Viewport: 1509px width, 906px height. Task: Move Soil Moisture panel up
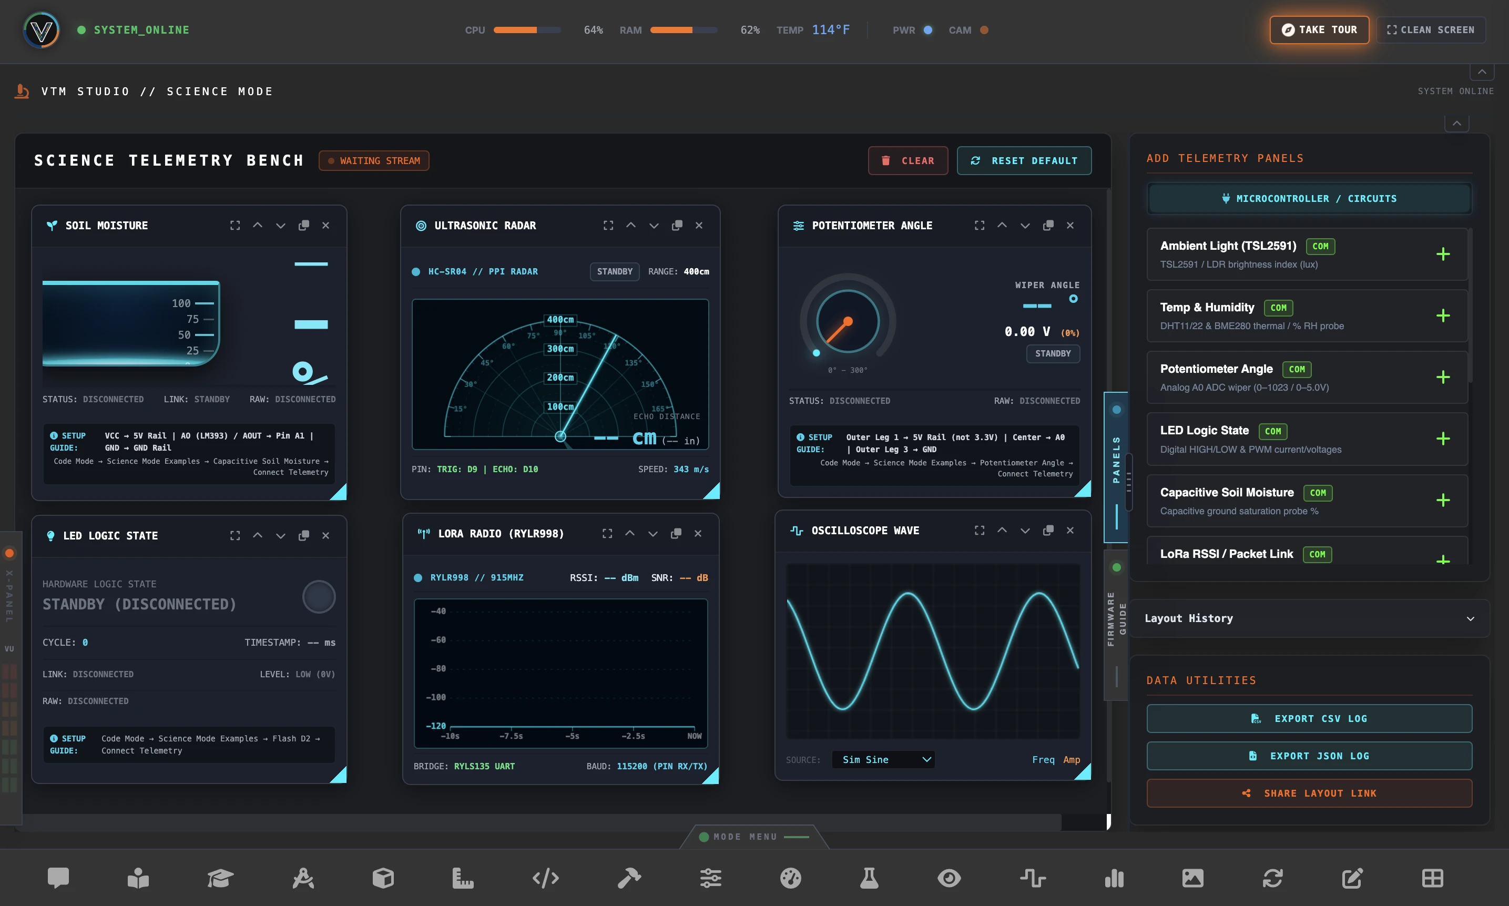[x=258, y=225]
